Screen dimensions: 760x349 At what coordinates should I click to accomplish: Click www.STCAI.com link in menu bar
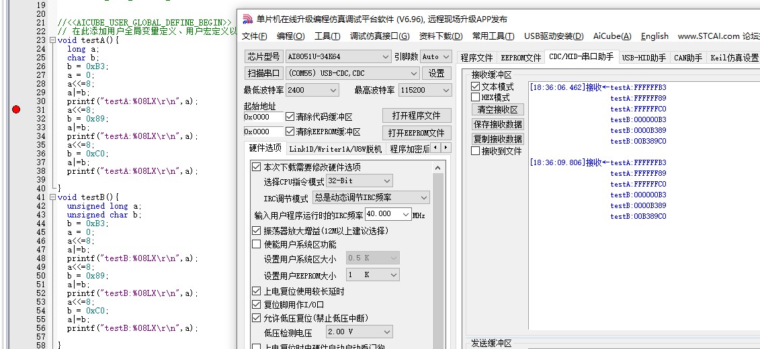[x=709, y=36]
